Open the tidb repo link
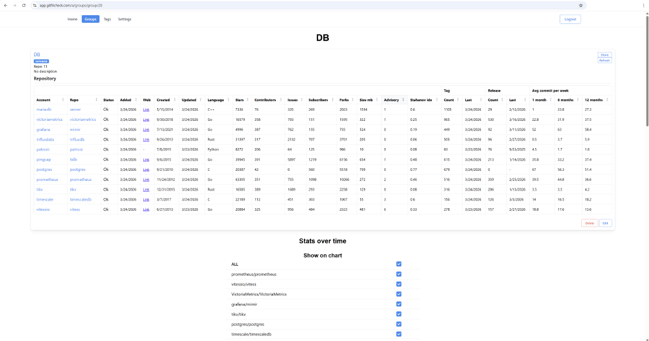Screen dimensions: 649x341 pyautogui.click(x=74, y=159)
